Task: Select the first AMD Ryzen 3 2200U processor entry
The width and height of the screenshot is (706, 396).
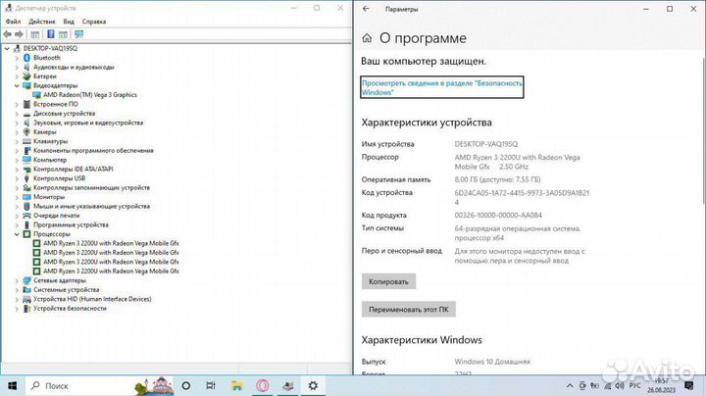Action: [x=111, y=243]
